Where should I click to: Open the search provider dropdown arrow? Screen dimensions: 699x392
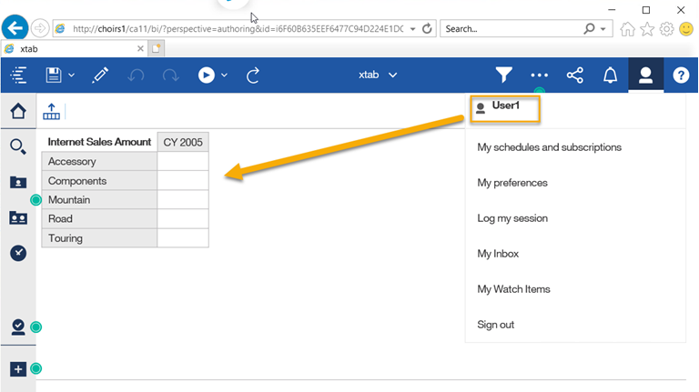click(603, 29)
